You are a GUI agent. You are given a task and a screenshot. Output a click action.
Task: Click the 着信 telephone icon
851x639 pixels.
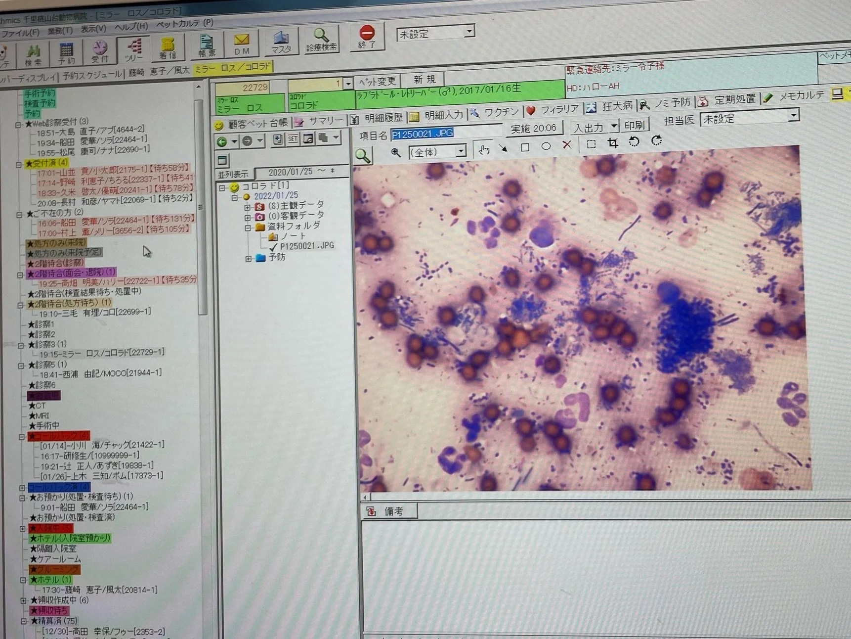(168, 48)
